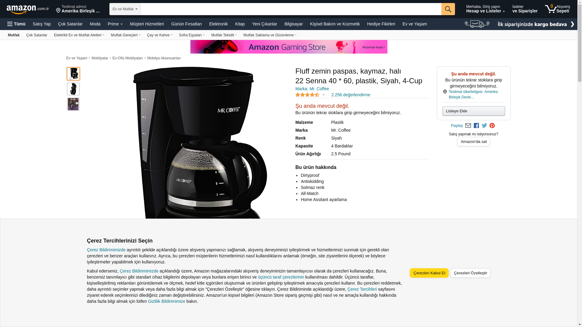
Task: Open the star rating breakdown chevron
Action: 323,95
